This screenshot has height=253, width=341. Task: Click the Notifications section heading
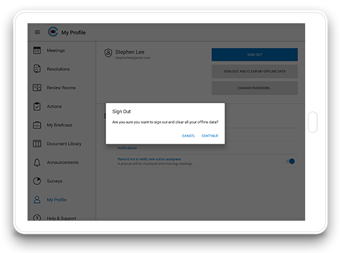coord(127,148)
